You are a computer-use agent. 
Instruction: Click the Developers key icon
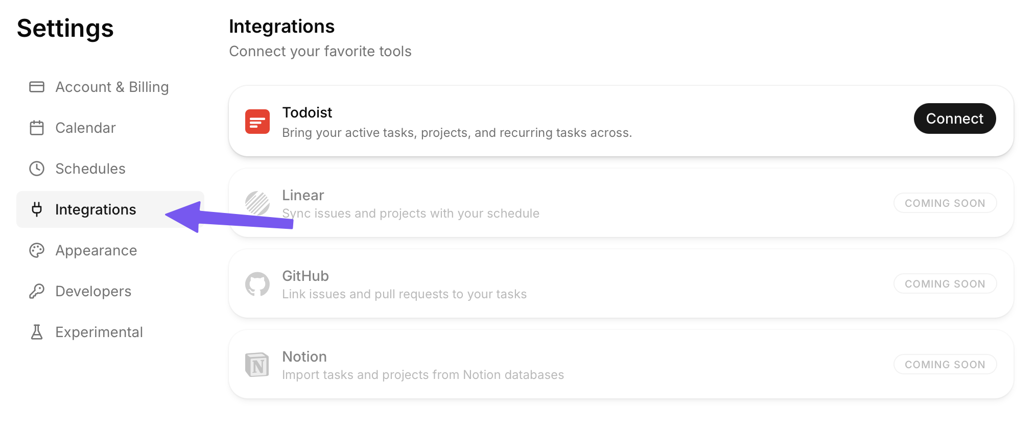coord(37,291)
